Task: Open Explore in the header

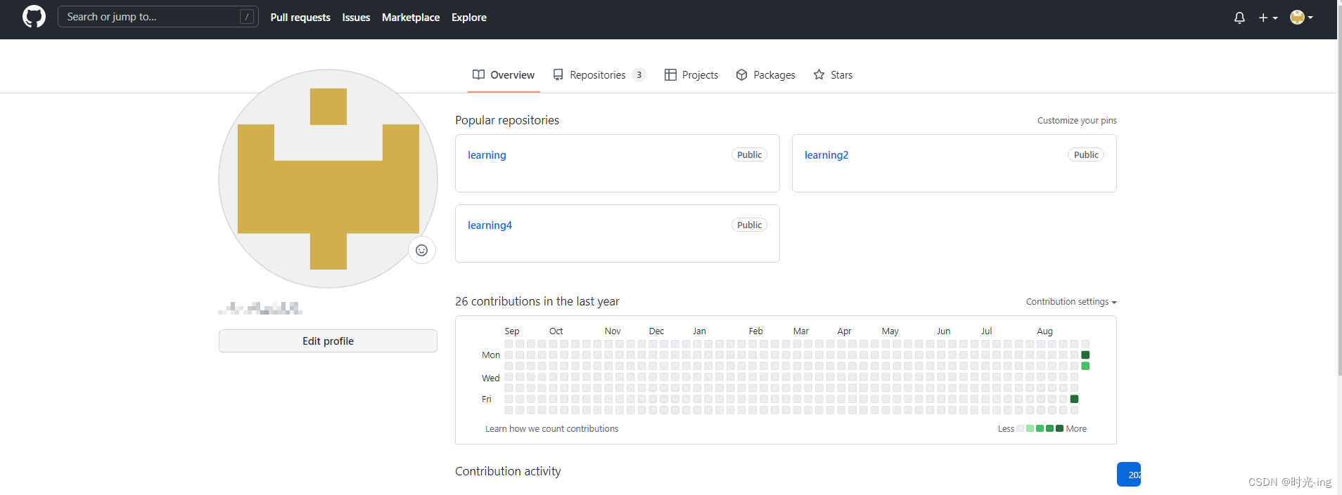Action: [x=469, y=18]
